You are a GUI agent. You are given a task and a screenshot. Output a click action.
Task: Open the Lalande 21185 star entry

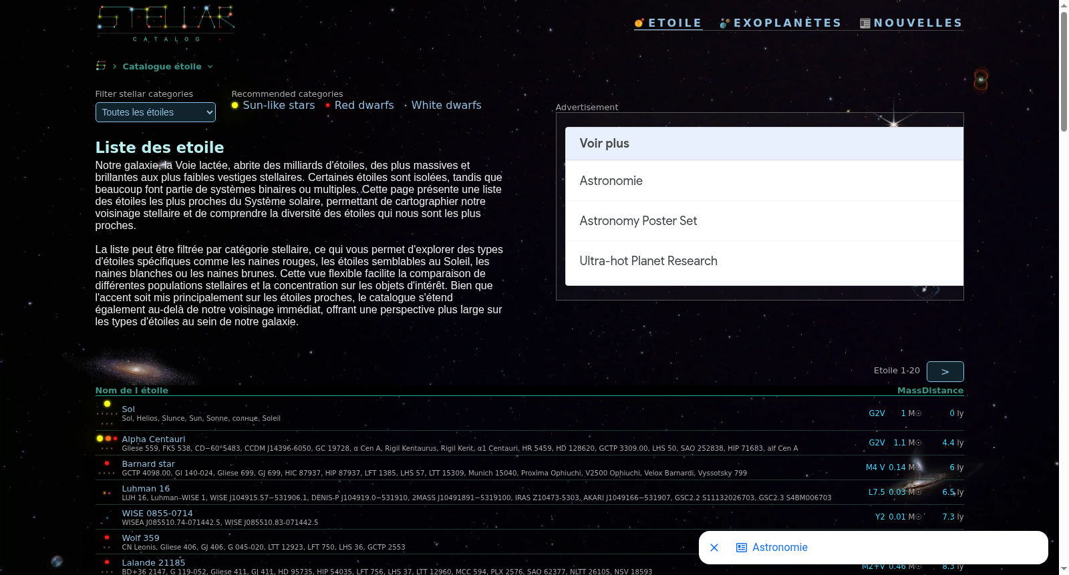pos(154,563)
